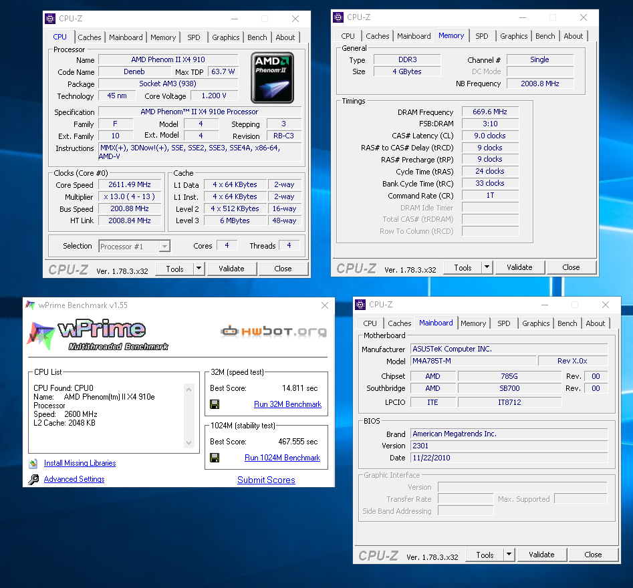This screenshot has height=588, width=633.
Task: Click the hwbot.org logo
Action: (273, 331)
